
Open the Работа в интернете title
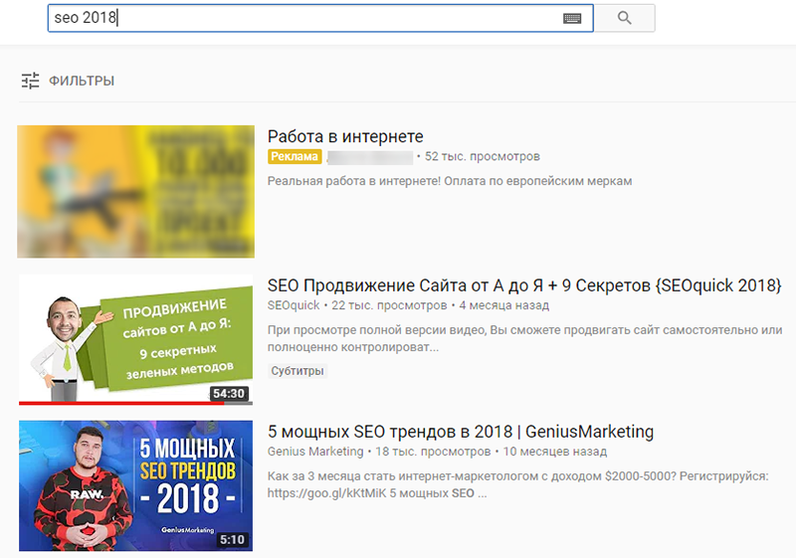pyautogui.click(x=345, y=136)
